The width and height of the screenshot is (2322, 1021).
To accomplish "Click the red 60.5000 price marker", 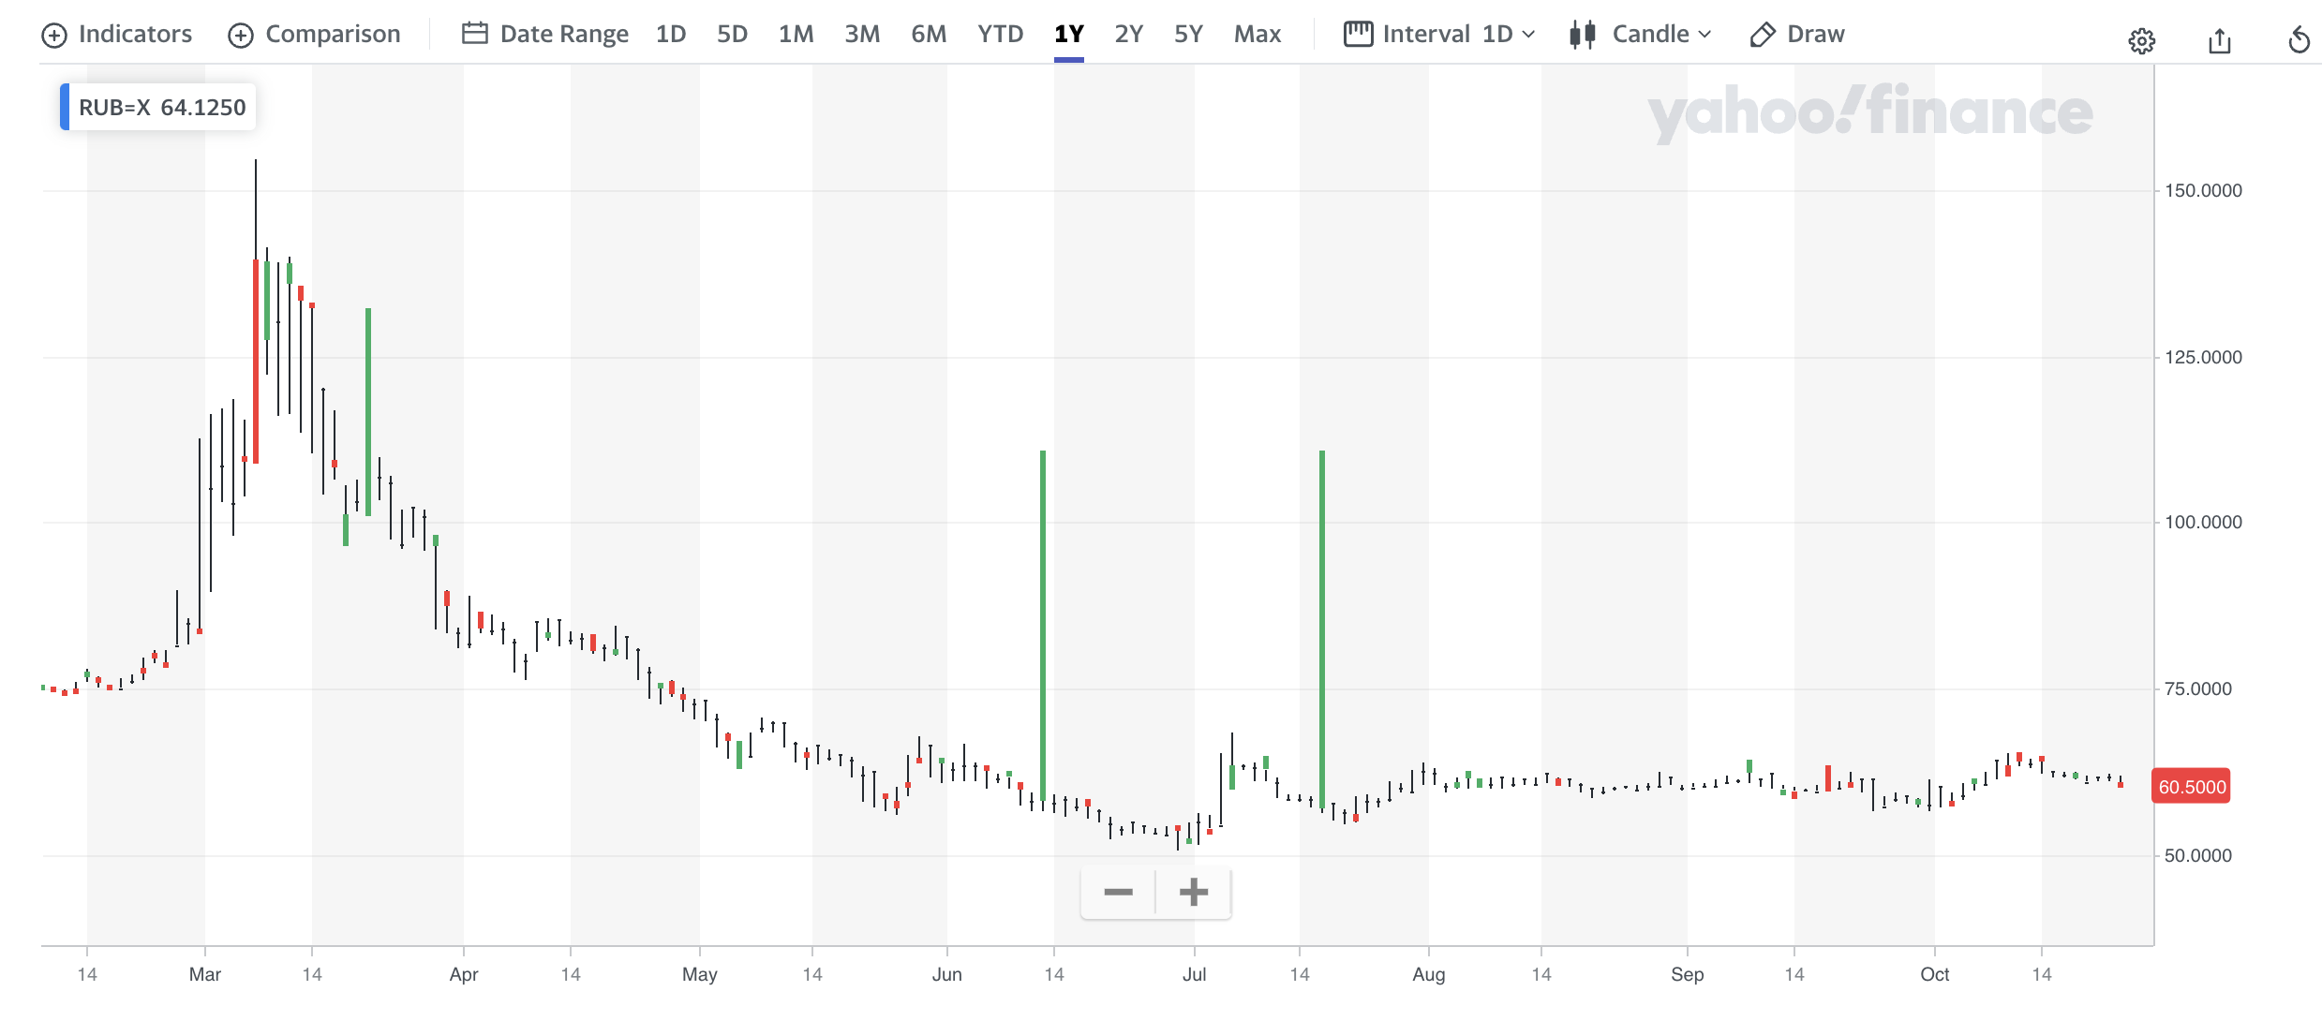I will click(2191, 787).
